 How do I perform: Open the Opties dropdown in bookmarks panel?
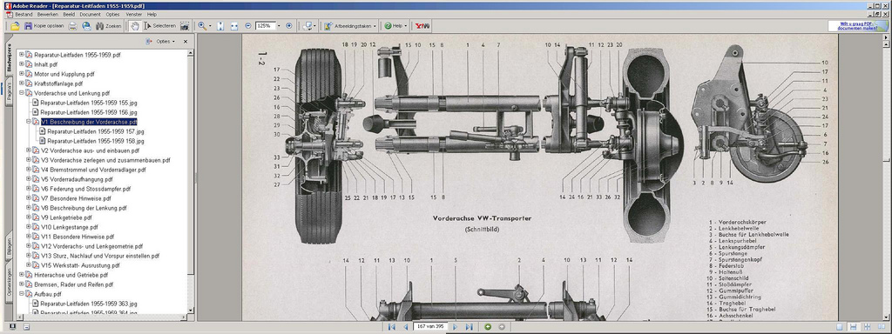(x=161, y=42)
